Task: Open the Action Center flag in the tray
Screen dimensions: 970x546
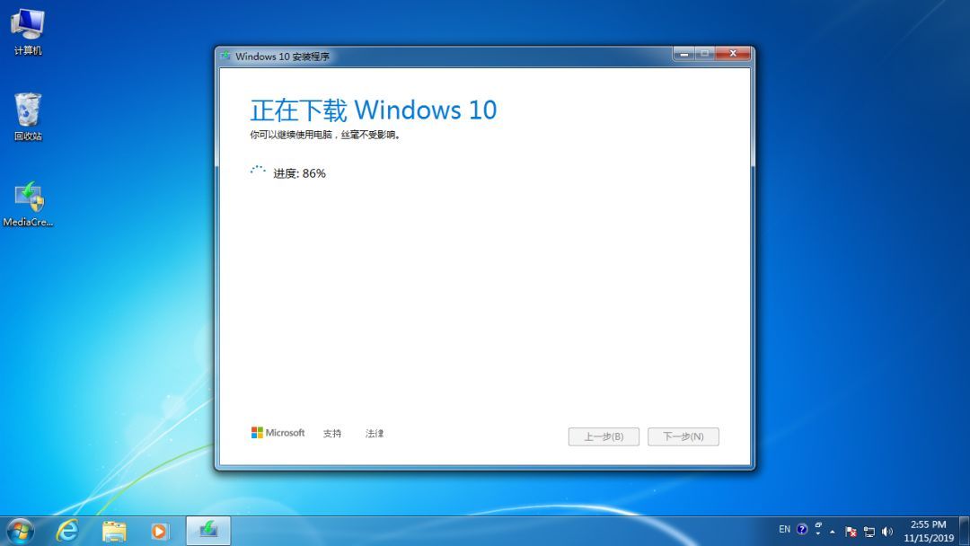Action: pos(850,531)
